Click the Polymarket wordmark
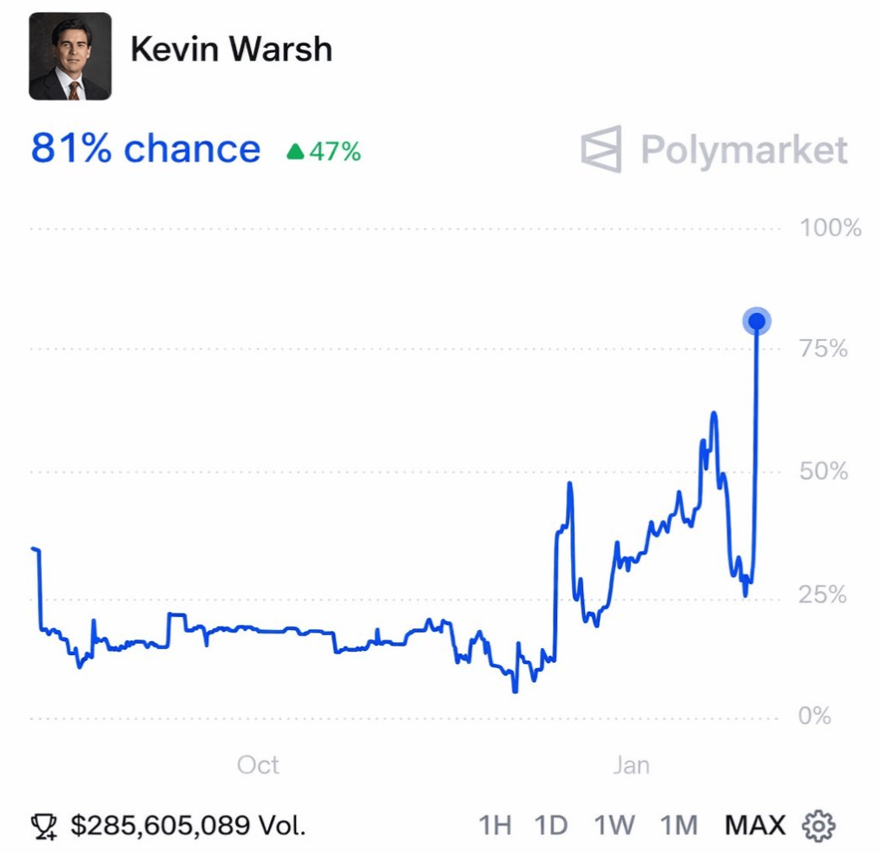 744,150
